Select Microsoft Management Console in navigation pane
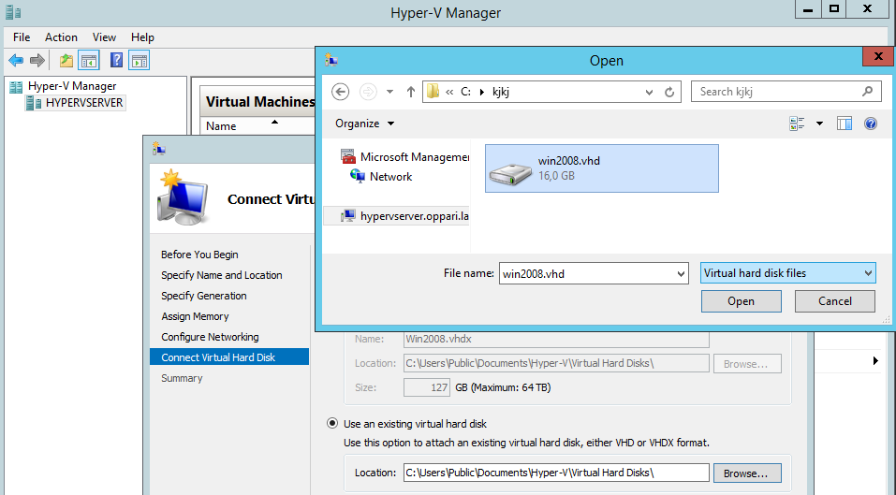The height and width of the screenshot is (495, 896). tap(404, 157)
